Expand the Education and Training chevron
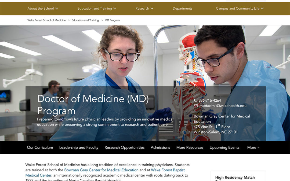290x181 pixels. click(115, 9)
